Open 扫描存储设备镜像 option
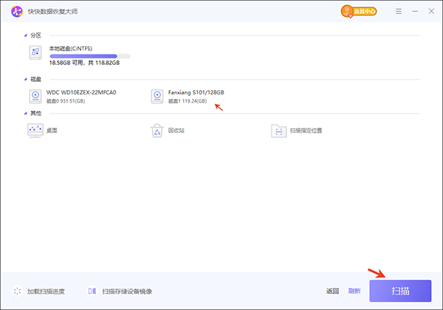The height and width of the screenshot is (310, 443). pos(127,292)
